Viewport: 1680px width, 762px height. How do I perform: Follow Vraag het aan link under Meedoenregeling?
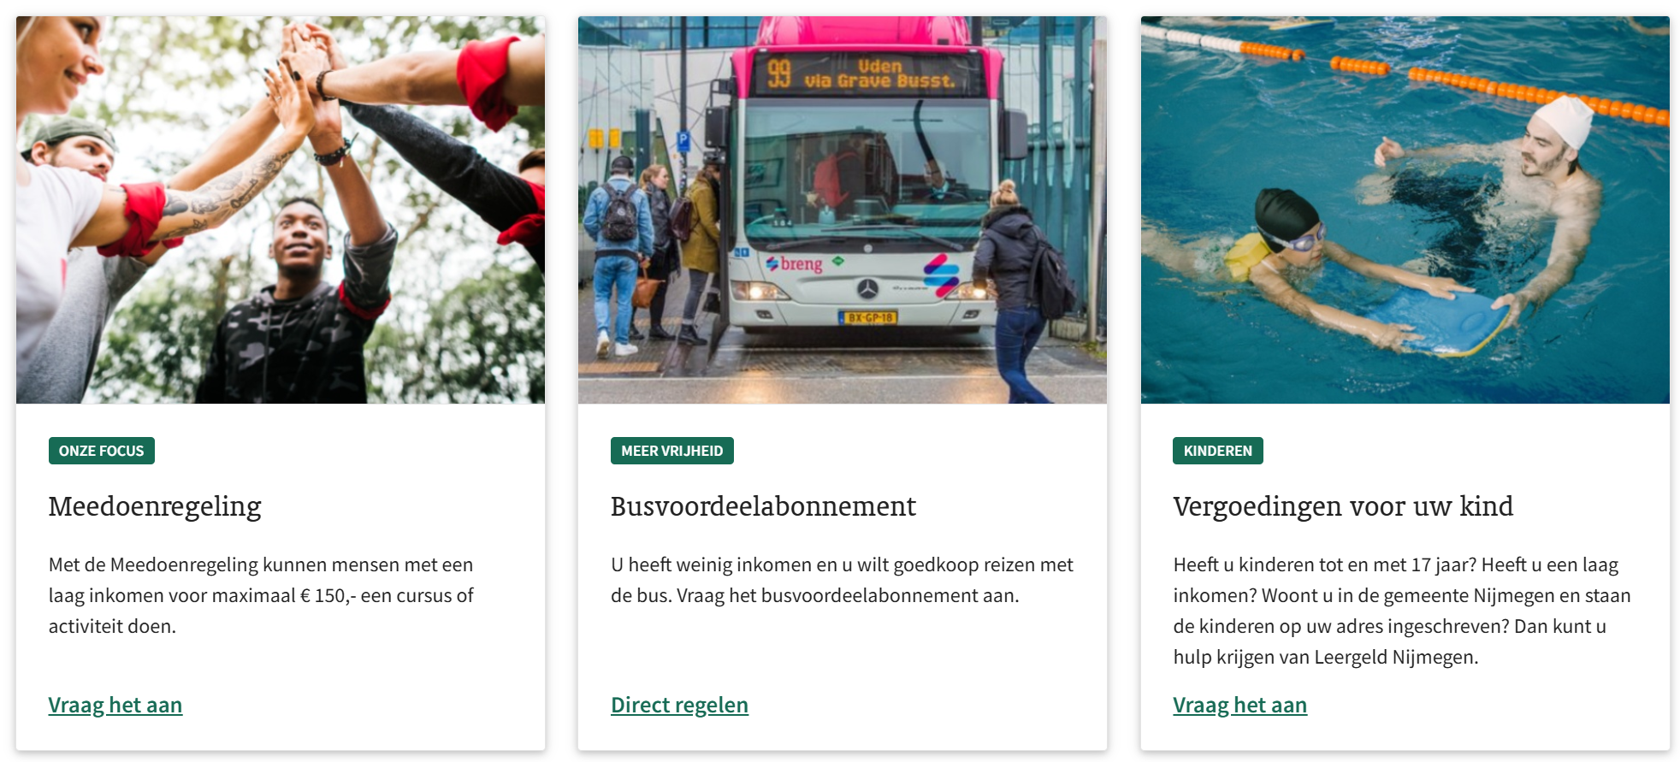tap(115, 705)
